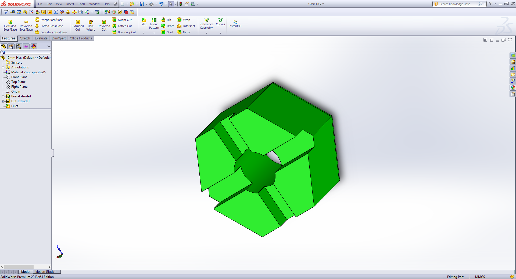This screenshot has width=516, height=279.
Task: Toggle the DisplayManager appearance tab
Action: click(34, 46)
